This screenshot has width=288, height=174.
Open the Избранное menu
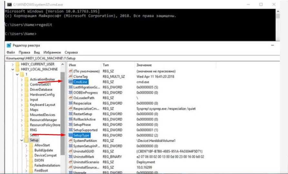(52, 52)
